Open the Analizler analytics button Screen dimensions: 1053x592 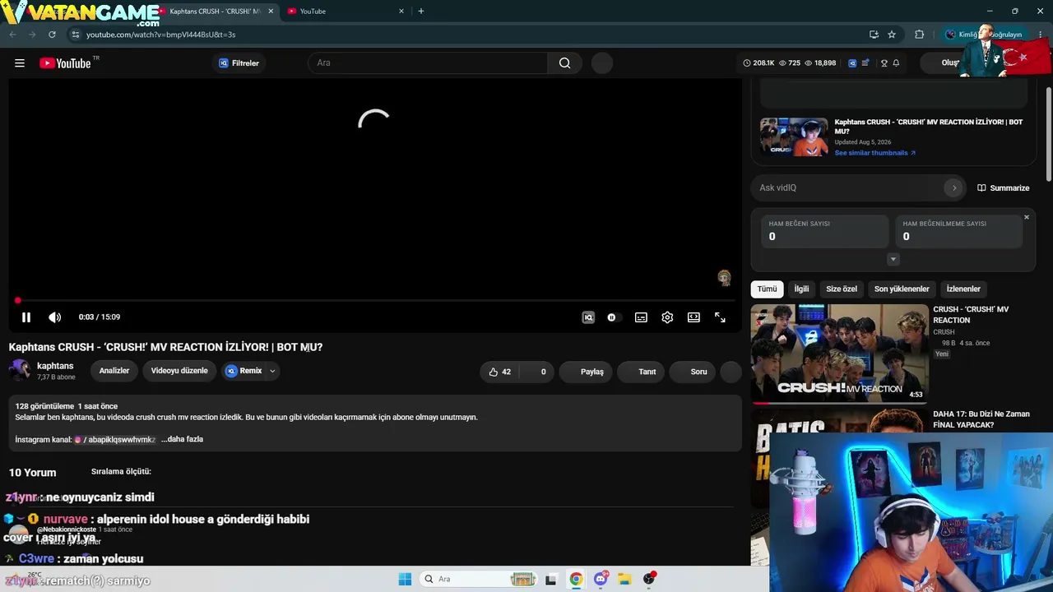[x=114, y=371]
